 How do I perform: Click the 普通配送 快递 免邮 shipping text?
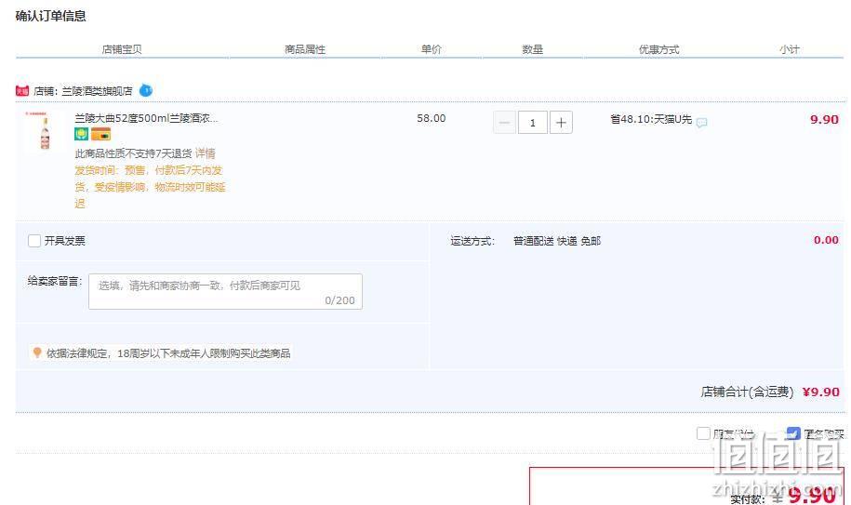tap(557, 241)
